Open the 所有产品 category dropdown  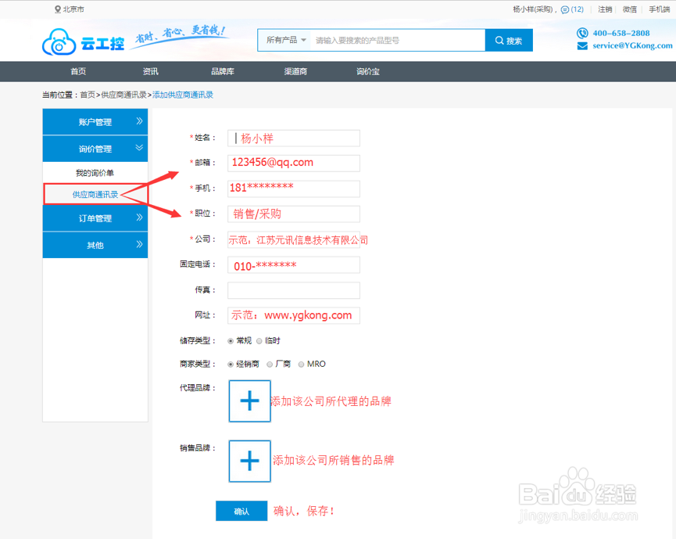(284, 40)
